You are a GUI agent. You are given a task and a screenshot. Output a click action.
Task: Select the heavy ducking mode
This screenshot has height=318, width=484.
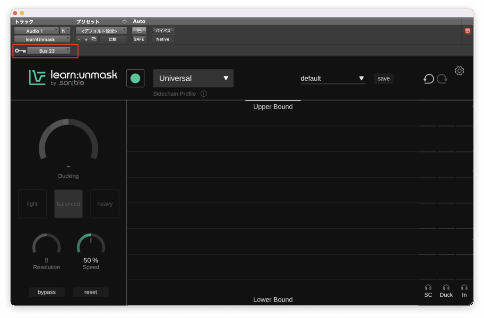[x=105, y=204]
